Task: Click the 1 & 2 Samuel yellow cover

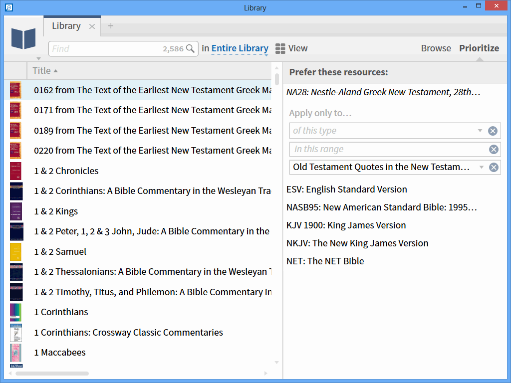Action: (x=15, y=252)
